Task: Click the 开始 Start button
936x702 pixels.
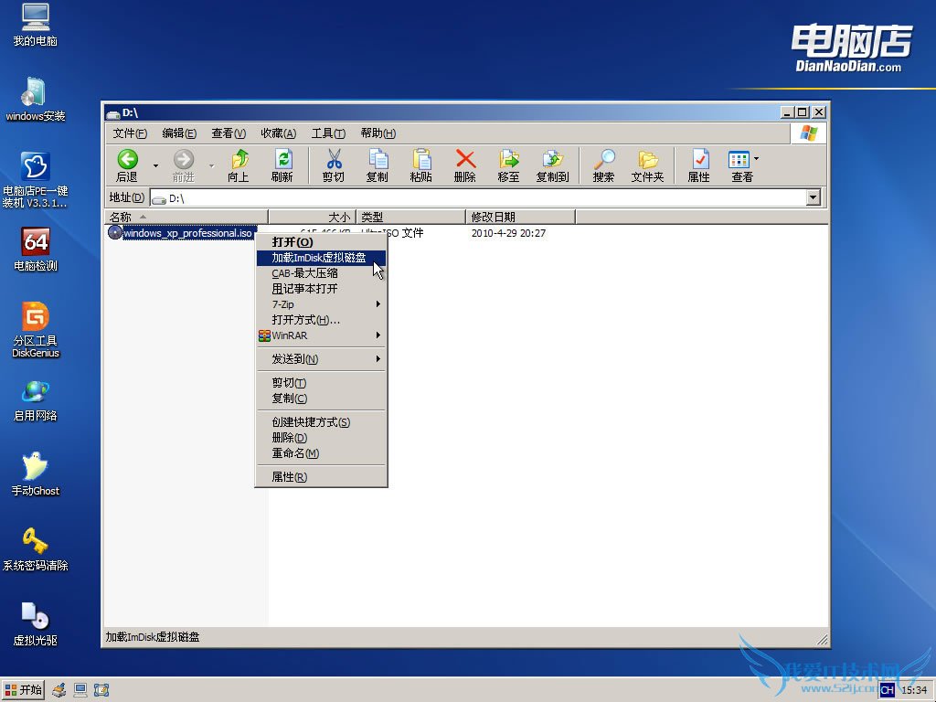Action: (24, 690)
